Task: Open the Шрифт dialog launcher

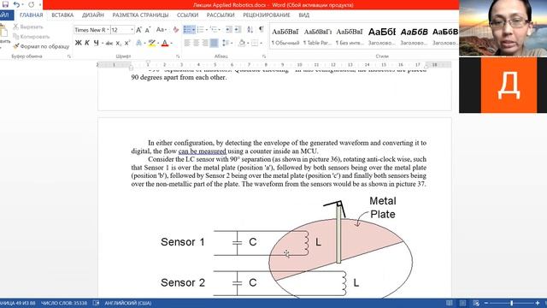Action: [178, 56]
